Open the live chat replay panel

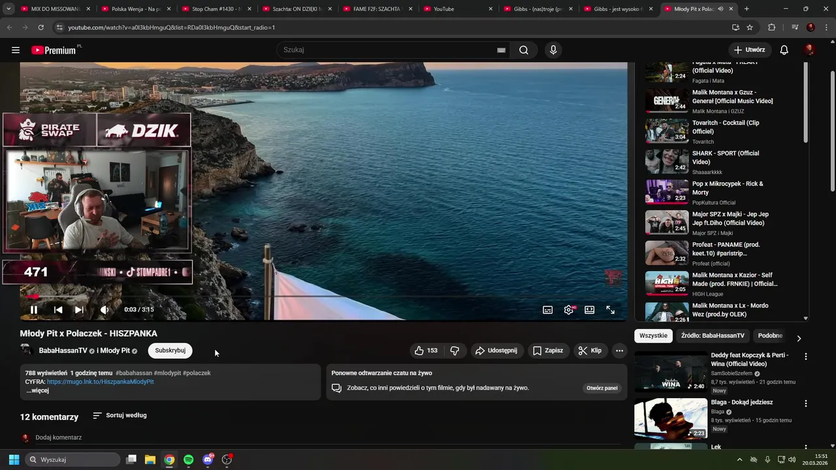(602, 388)
